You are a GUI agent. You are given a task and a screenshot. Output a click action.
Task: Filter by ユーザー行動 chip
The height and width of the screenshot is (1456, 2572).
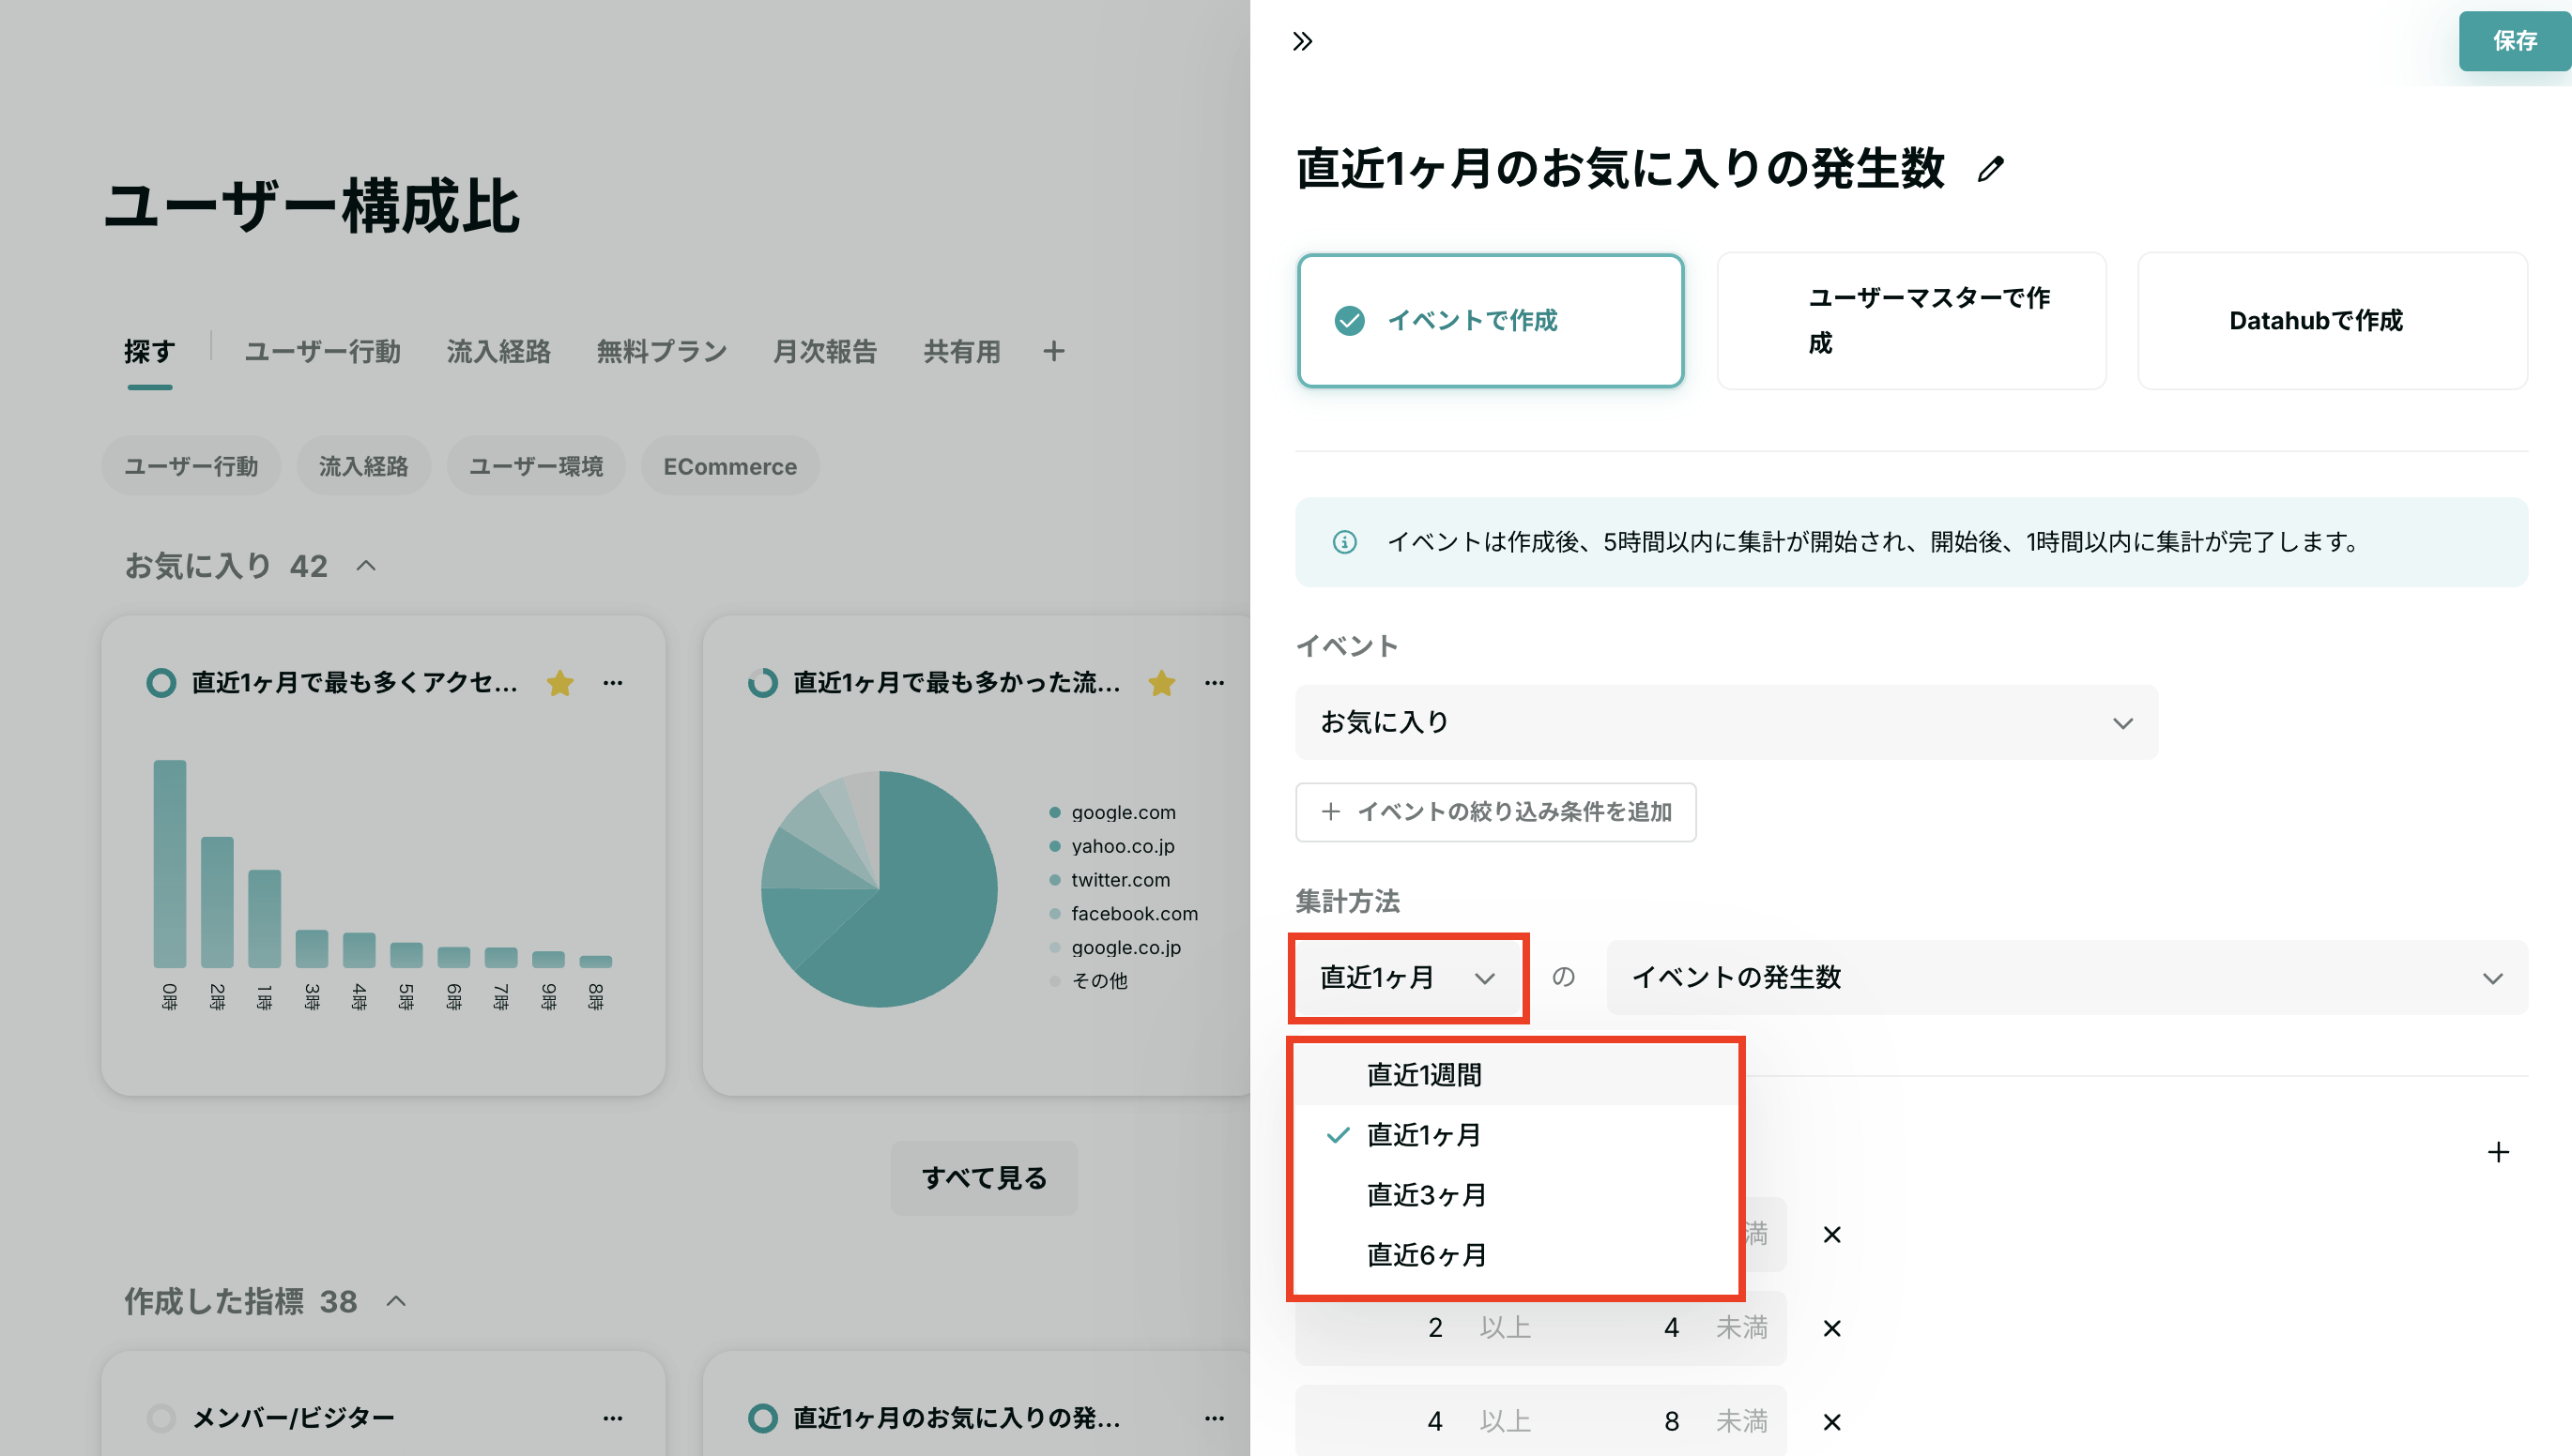pos(191,466)
